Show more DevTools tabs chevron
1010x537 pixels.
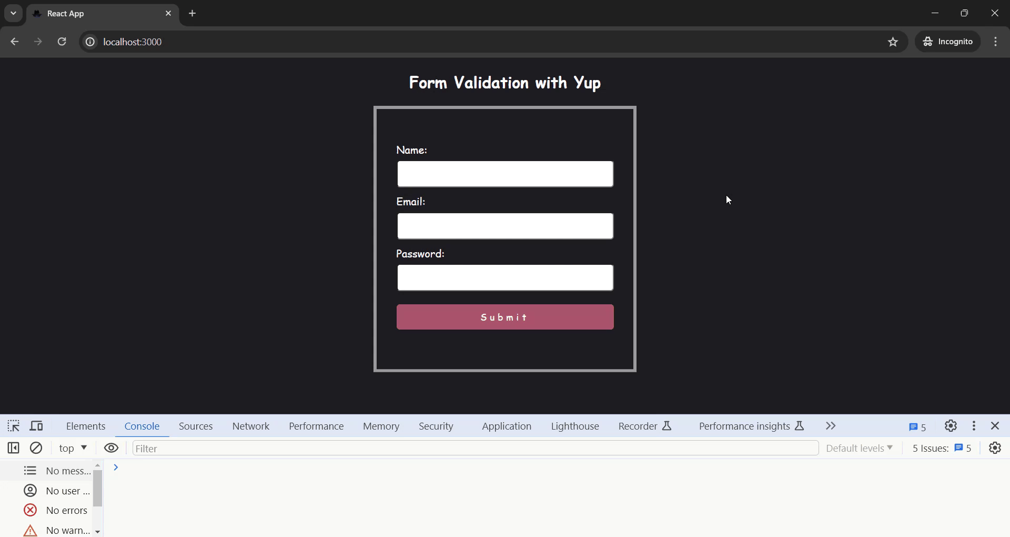pyautogui.click(x=831, y=426)
